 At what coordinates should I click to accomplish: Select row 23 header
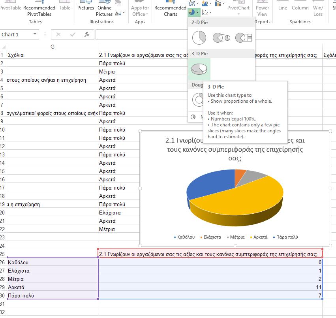tap(3, 237)
